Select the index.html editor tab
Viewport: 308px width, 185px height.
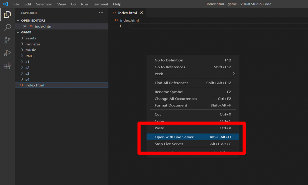coord(128,13)
